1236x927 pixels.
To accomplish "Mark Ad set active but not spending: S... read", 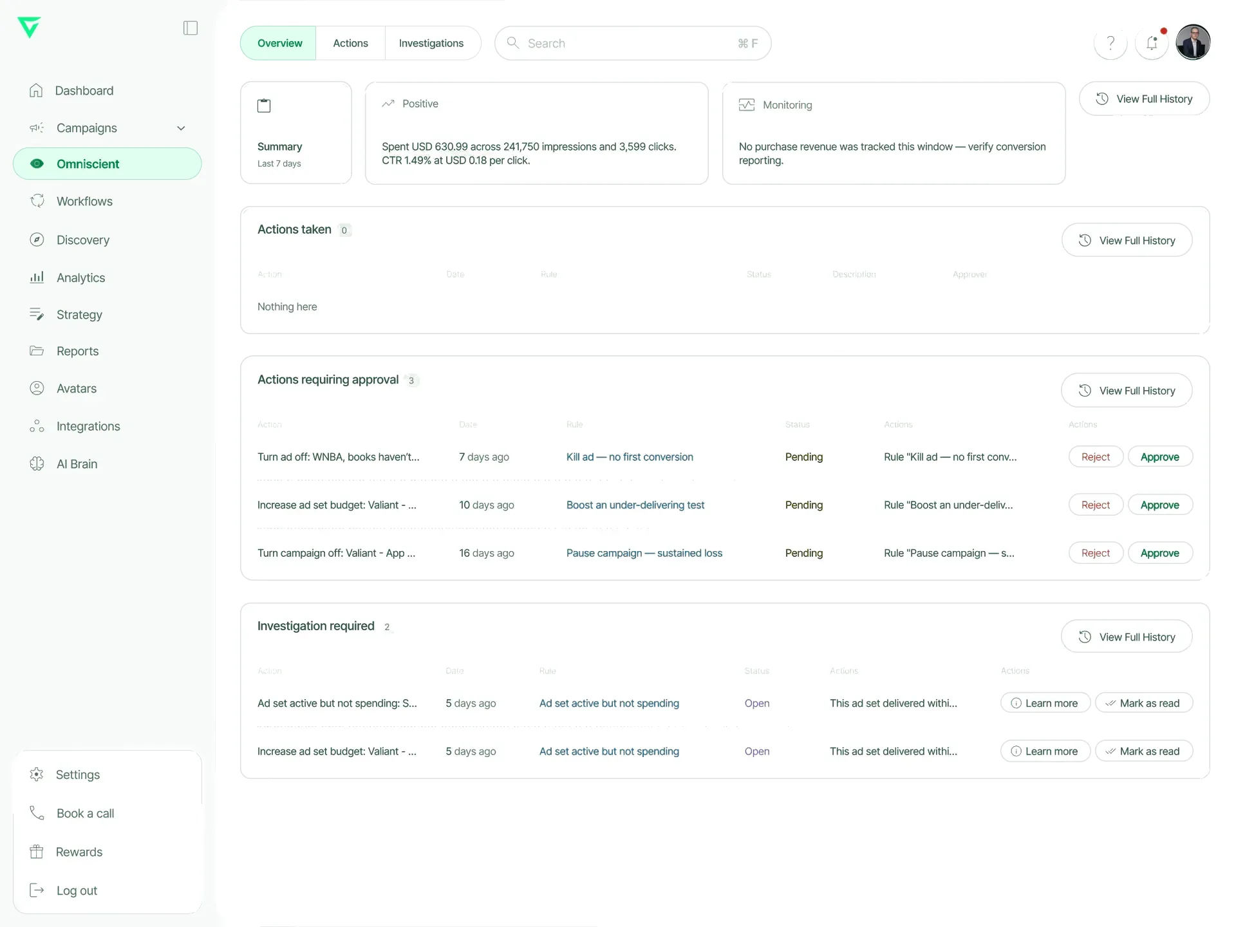I will tap(1144, 703).
